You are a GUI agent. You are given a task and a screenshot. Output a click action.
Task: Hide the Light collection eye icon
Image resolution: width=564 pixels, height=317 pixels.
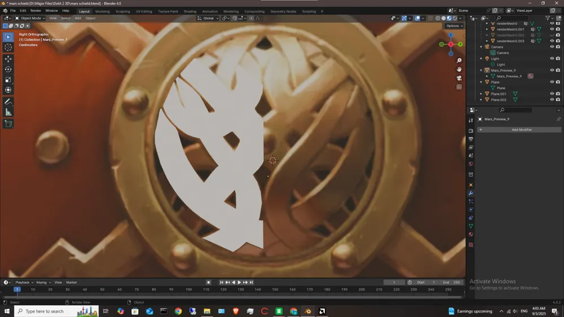tap(552, 58)
